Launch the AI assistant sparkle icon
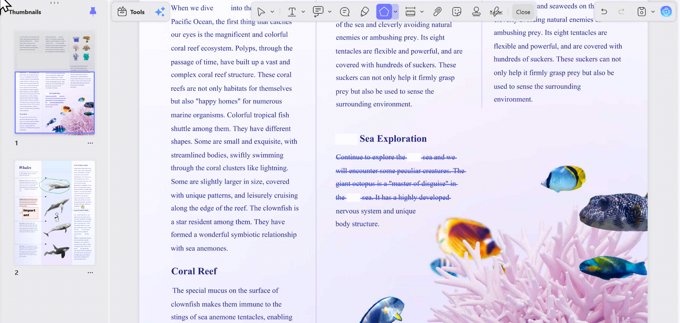This screenshot has width=680, height=323. point(160,12)
